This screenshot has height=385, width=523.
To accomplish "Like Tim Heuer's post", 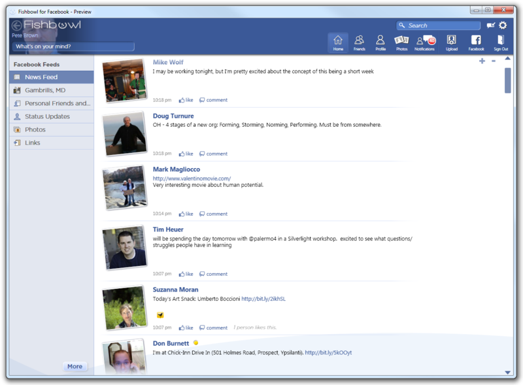I will [x=186, y=274].
